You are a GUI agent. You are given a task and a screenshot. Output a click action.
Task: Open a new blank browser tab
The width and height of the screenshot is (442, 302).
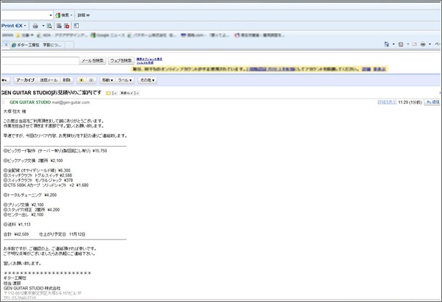[x=70, y=45]
